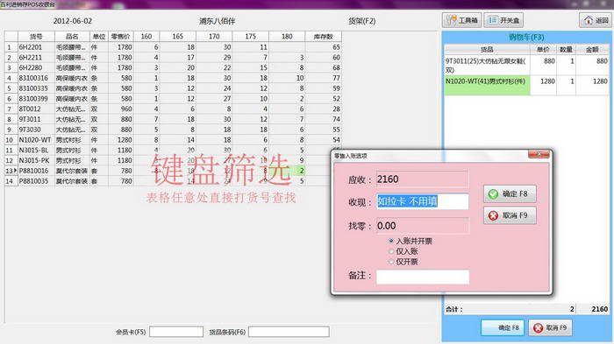Select row 83100399 in the table

(x=173, y=99)
